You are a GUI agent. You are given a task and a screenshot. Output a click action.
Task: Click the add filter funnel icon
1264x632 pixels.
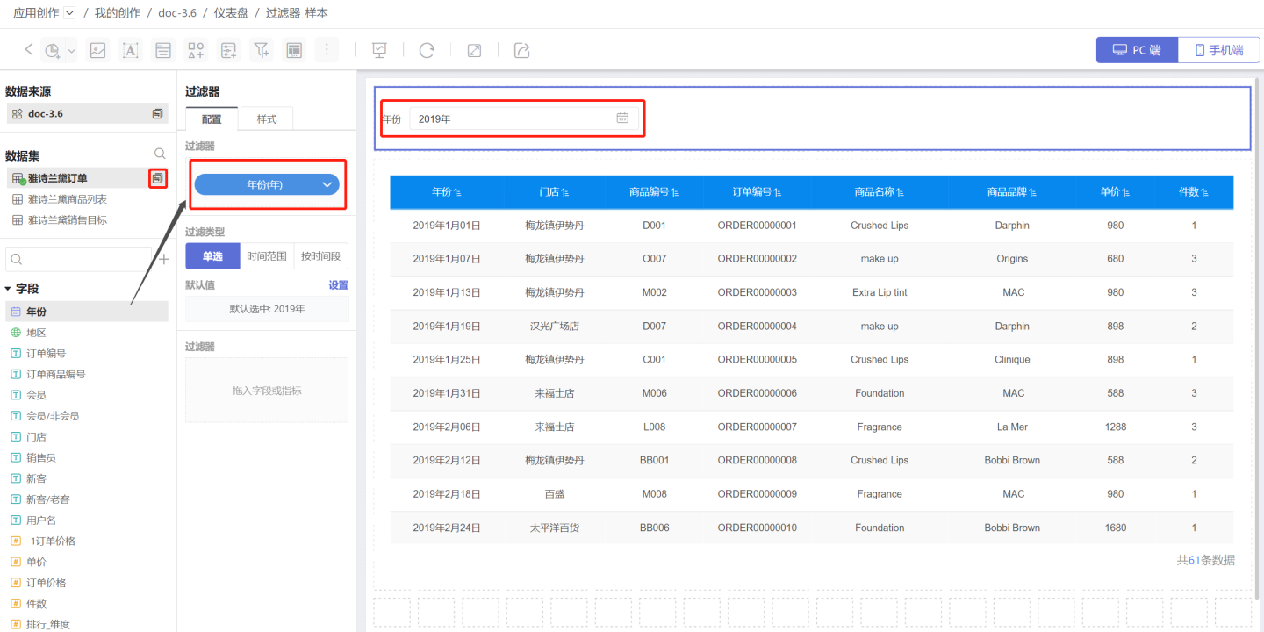coord(261,50)
